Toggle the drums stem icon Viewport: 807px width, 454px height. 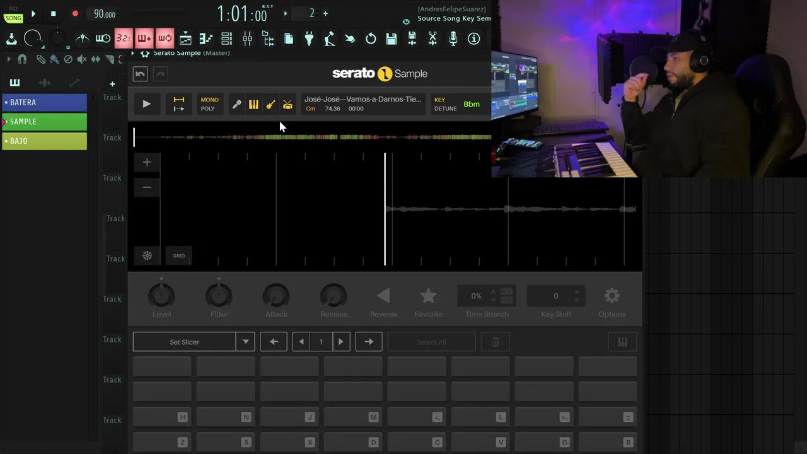click(287, 105)
